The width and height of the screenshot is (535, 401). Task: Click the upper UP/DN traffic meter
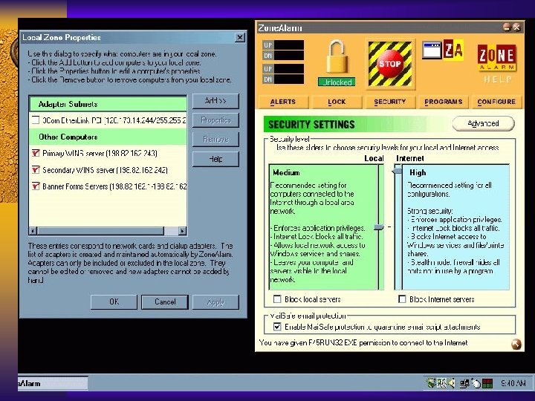pyautogui.click(x=283, y=50)
